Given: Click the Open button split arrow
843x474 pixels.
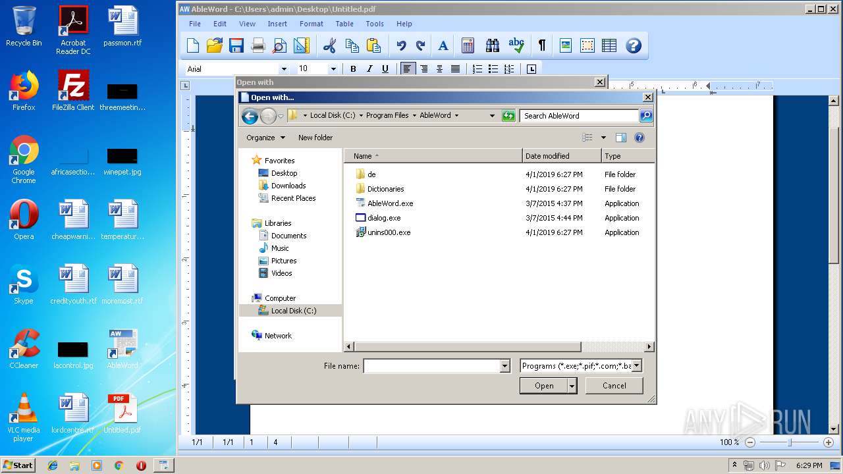Looking at the screenshot, I should (x=572, y=386).
